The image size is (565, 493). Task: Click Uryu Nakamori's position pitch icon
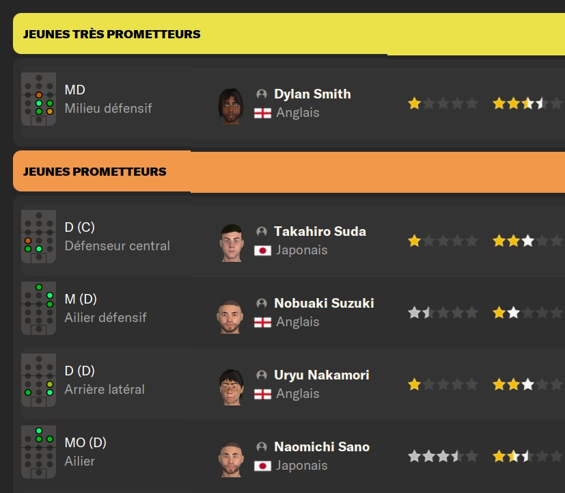38,380
